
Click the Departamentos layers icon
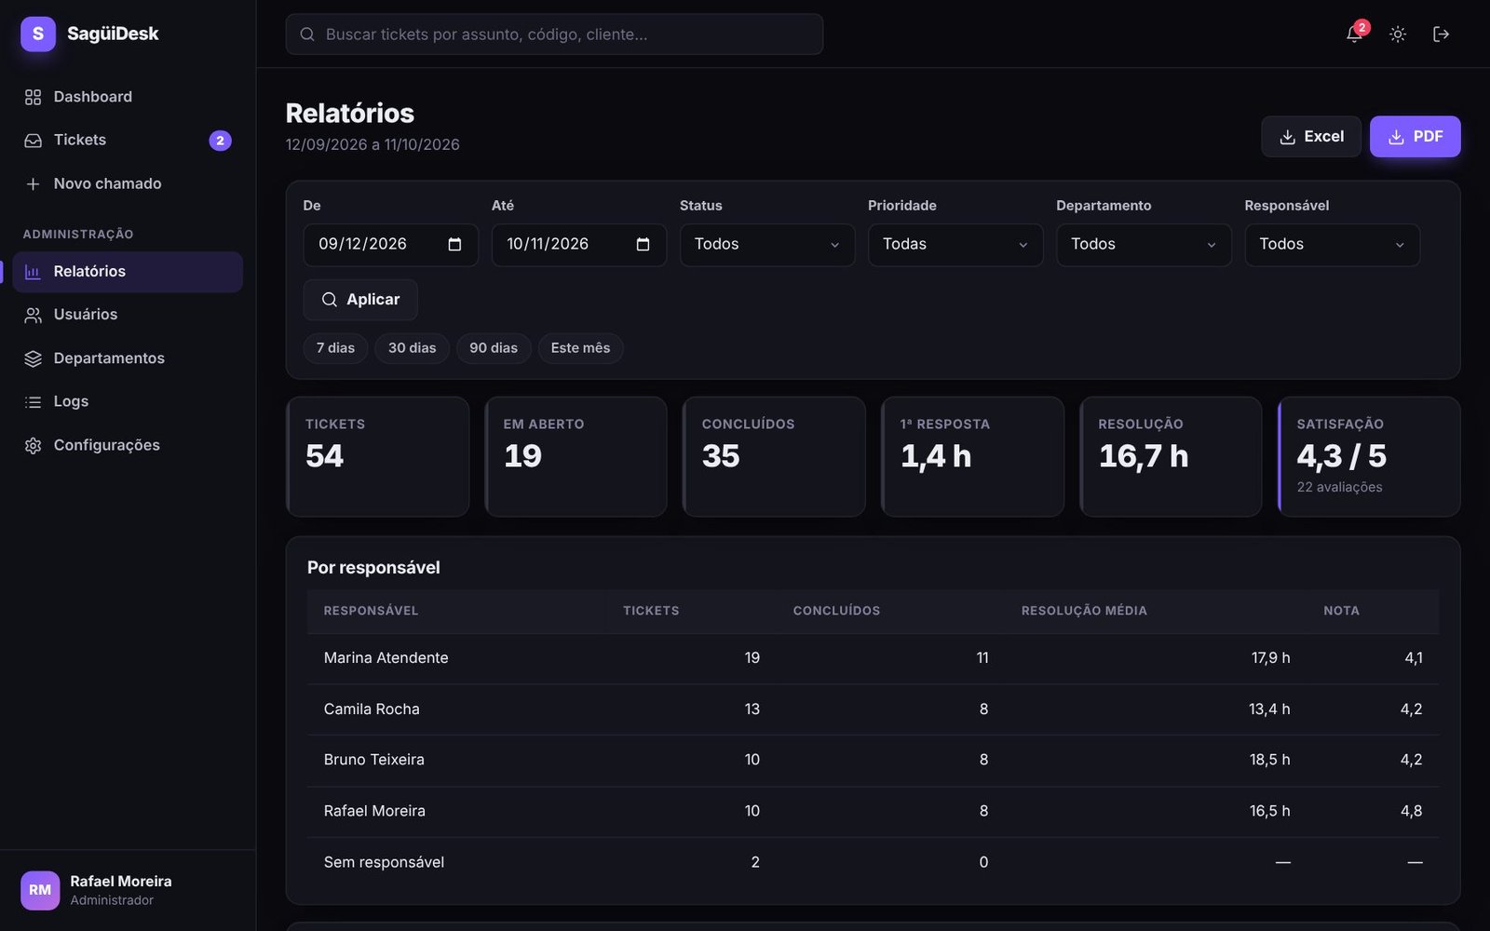coord(33,358)
